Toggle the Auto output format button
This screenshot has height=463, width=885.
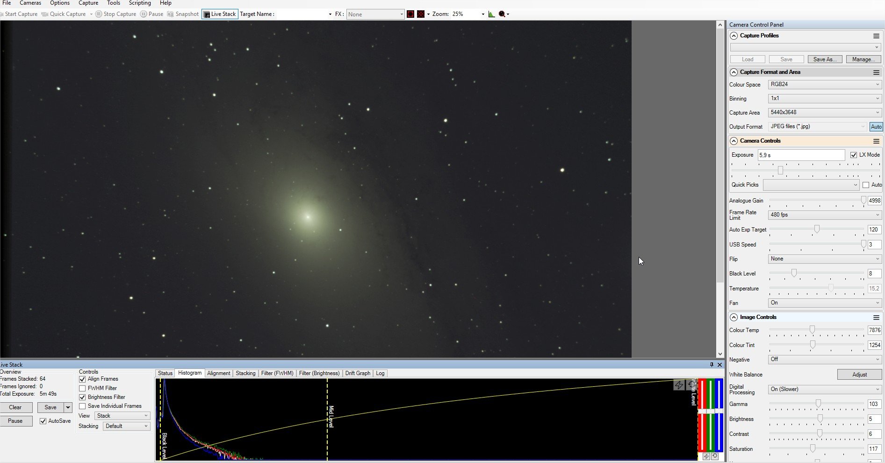point(876,127)
